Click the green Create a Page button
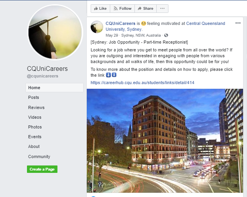247x197 pixels. click(42, 169)
